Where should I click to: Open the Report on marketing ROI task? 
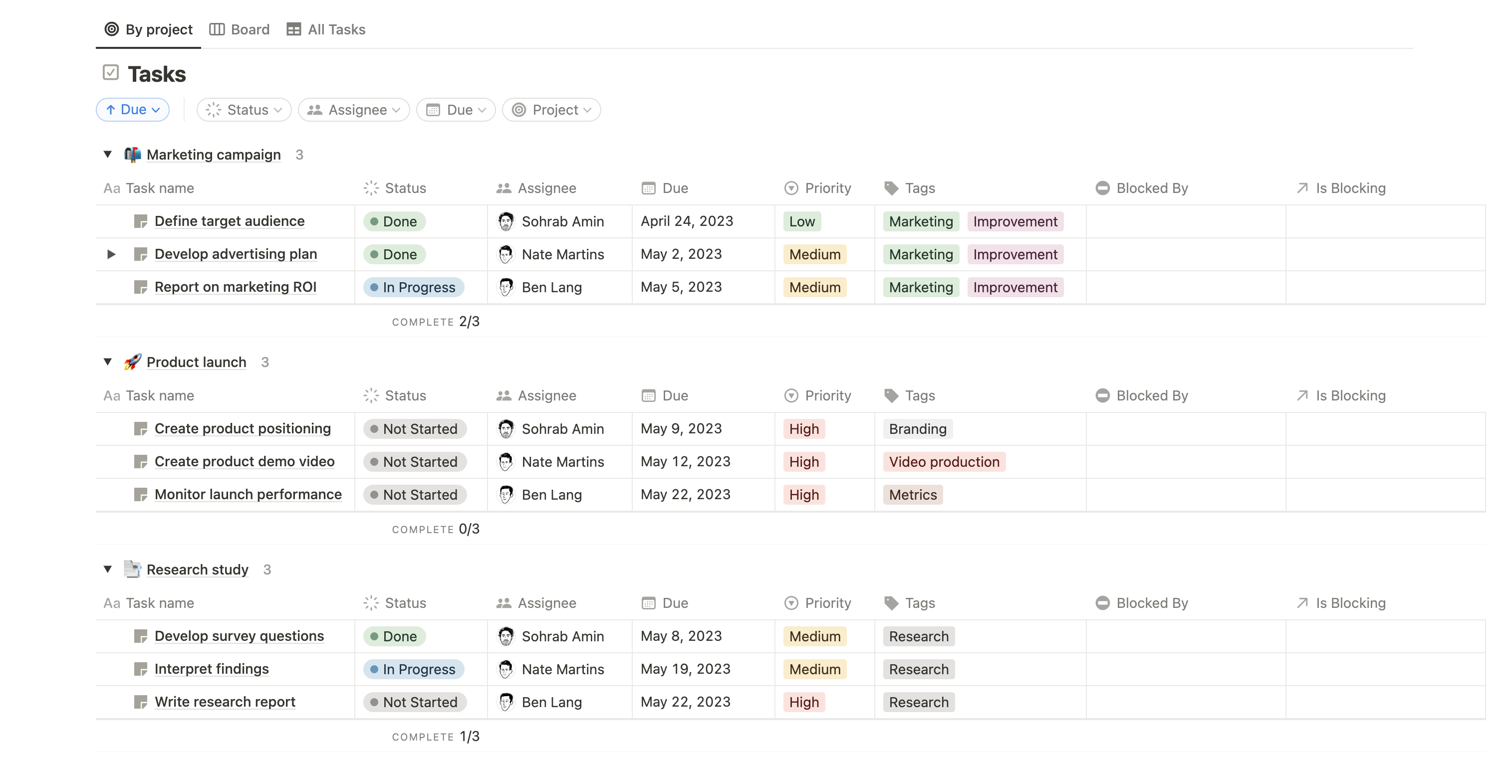point(236,287)
